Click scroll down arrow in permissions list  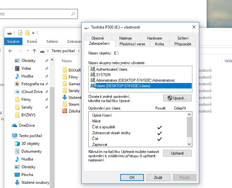click(189, 144)
